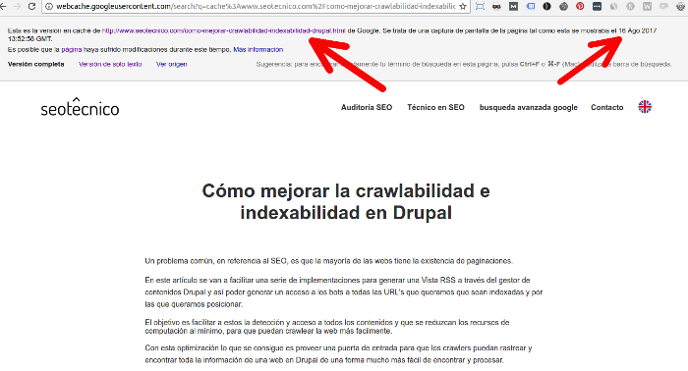Open the 'página' link in cache notice
The width and height of the screenshot is (688, 371).
[x=72, y=49]
